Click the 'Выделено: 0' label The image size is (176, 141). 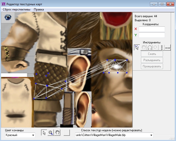pyautogui.click(x=143, y=20)
